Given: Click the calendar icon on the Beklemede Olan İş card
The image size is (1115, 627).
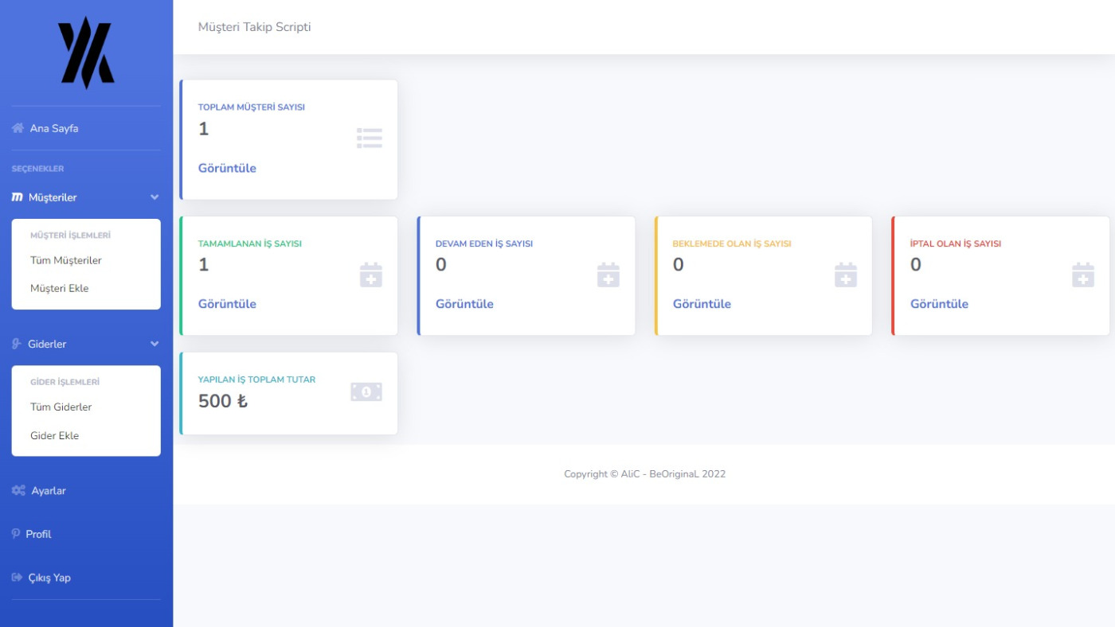Looking at the screenshot, I should tap(845, 275).
